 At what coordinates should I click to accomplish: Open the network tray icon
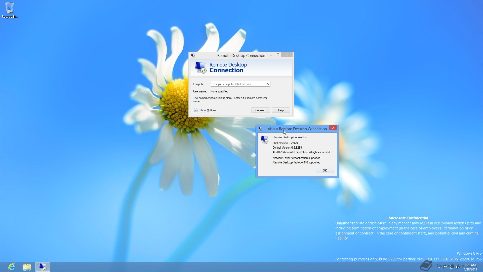point(452,267)
